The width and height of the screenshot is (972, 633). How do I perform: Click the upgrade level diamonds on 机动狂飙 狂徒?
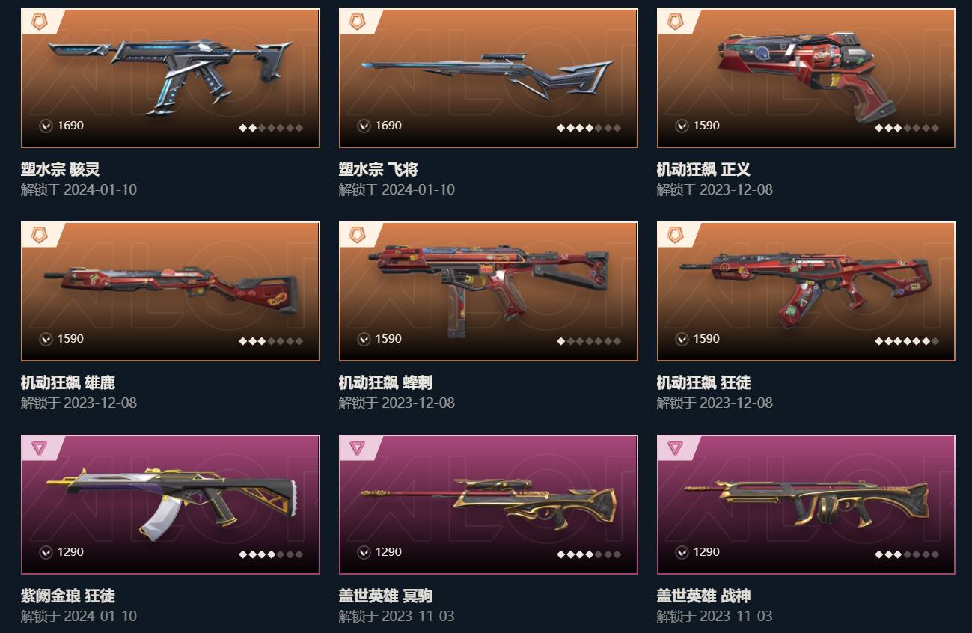click(907, 341)
